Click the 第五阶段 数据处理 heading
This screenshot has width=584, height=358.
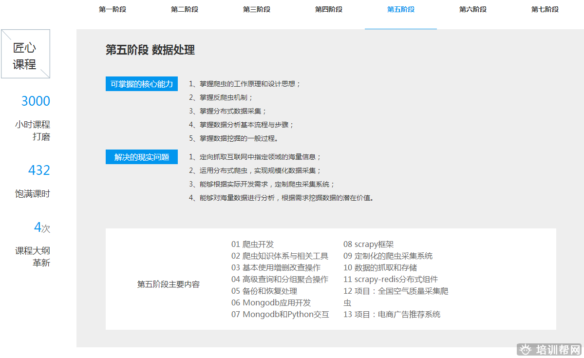coord(150,50)
